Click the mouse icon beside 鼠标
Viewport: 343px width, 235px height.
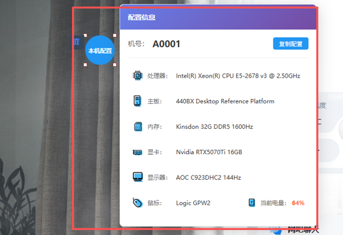[138, 203]
